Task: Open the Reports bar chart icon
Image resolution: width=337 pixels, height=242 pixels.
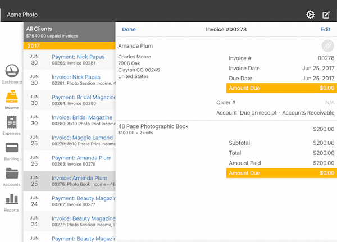Action: point(12,199)
